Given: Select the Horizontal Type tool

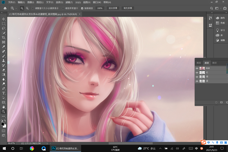Looking at the screenshot, I should tap(4, 93).
